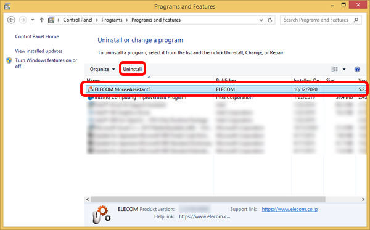Screen dimensions: 370x230
Task: Change the view with view icon
Action: coord(334,69)
